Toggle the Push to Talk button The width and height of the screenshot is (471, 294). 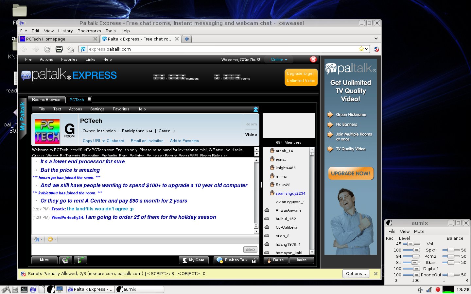click(236, 260)
